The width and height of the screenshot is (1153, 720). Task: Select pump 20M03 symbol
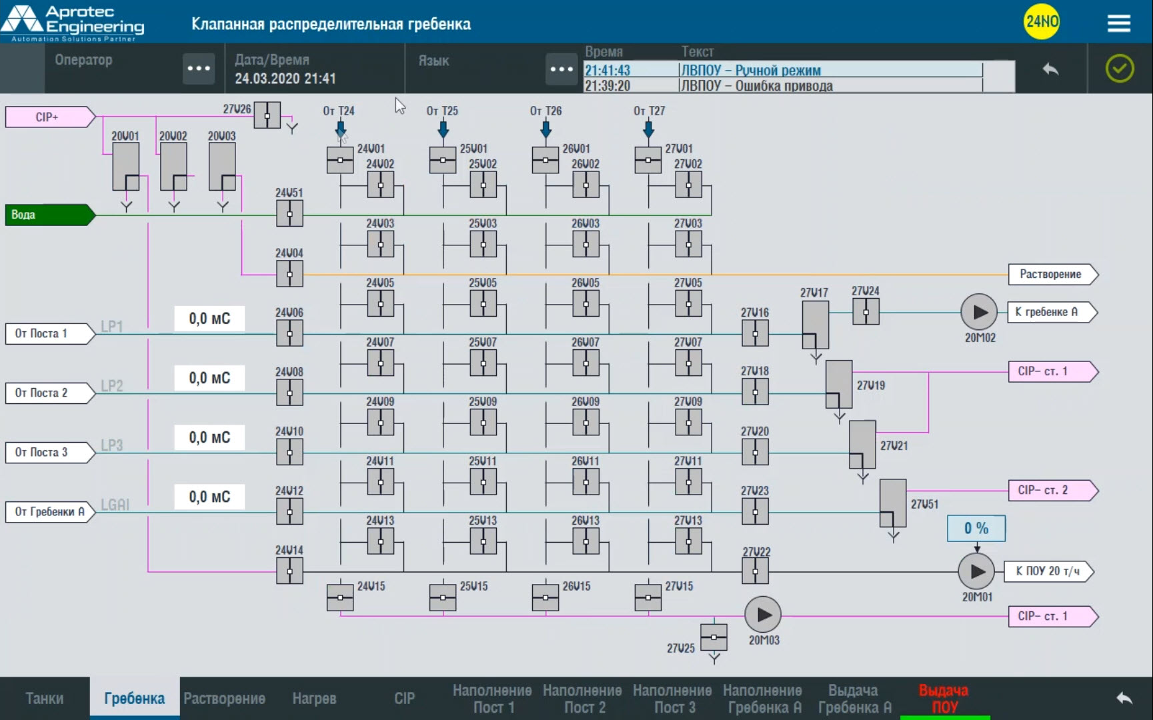(762, 615)
